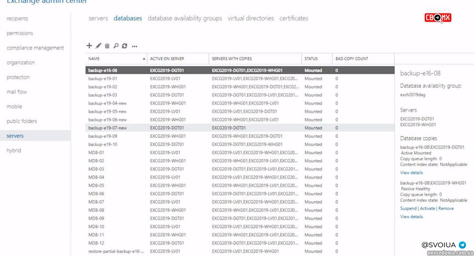Click the STATUS column header
This screenshot has width=474, height=256.
click(311, 59)
